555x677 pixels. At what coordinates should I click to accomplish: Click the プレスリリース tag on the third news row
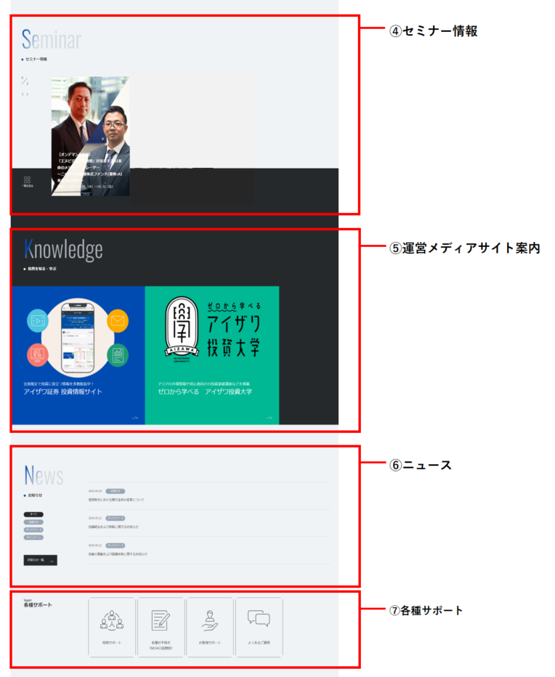[x=116, y=546]
